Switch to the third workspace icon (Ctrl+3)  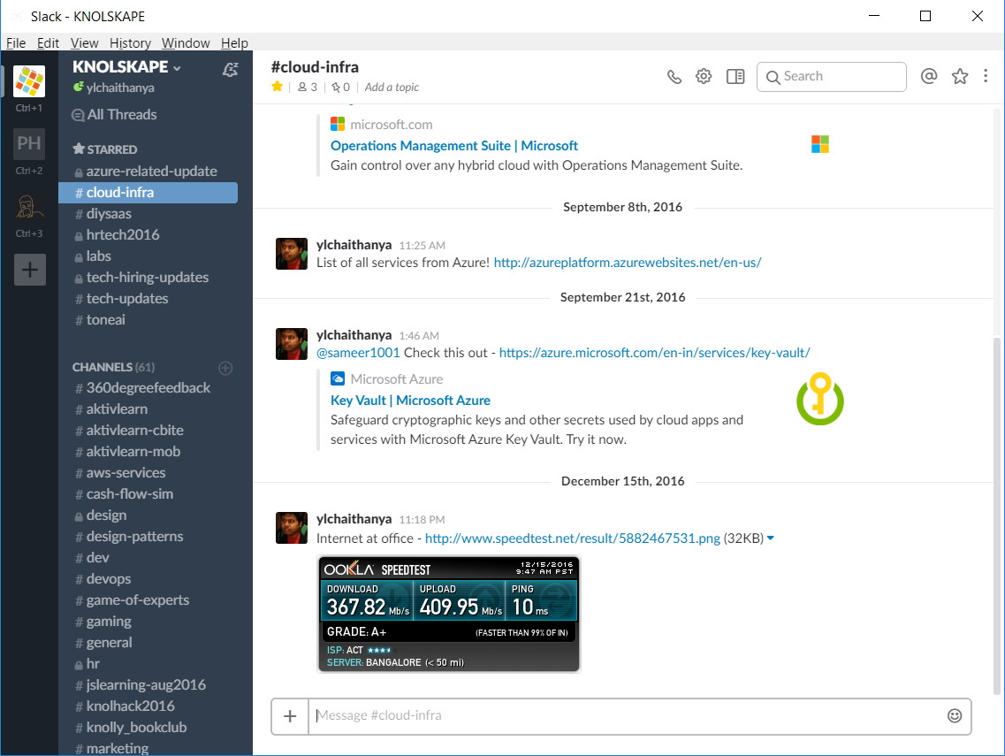tap(29, 207)
